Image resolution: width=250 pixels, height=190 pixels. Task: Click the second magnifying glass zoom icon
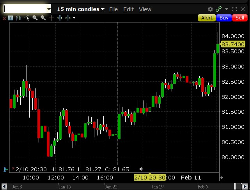pos(43,18)
